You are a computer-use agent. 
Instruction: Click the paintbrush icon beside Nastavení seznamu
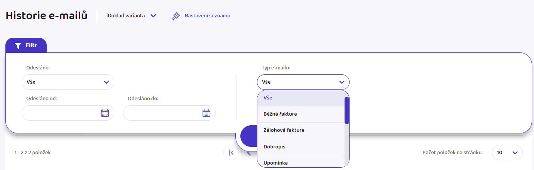click(x=176, y=16)
